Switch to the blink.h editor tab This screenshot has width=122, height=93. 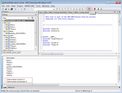(x=51, y=12)
